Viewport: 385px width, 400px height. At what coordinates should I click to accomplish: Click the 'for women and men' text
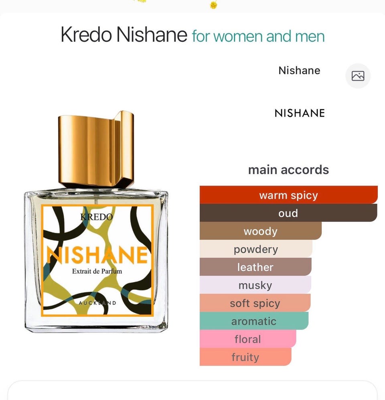click(258, 36)
